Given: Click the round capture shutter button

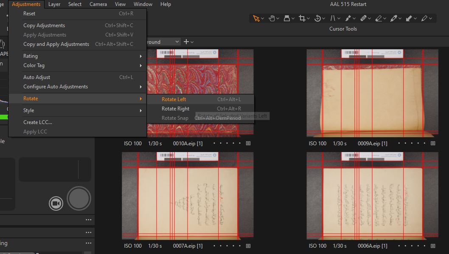Looking at the screenshot, I should pos(79,198).
